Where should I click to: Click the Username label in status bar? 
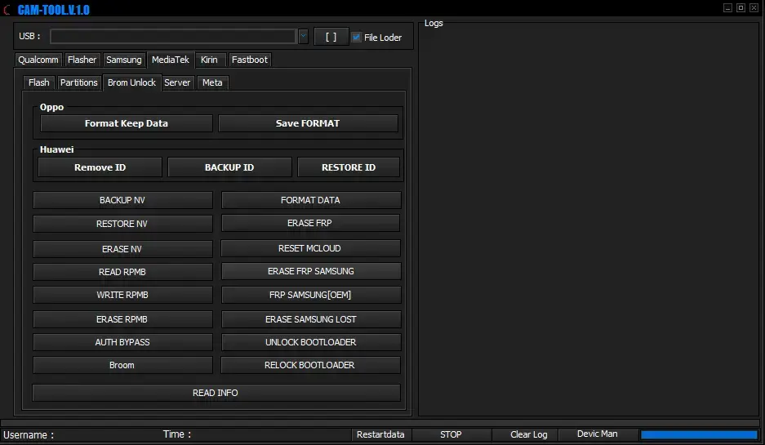coord(29,434)
